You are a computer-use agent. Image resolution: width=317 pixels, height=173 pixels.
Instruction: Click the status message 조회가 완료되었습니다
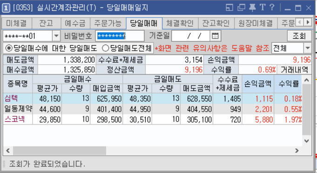point(47,164)
